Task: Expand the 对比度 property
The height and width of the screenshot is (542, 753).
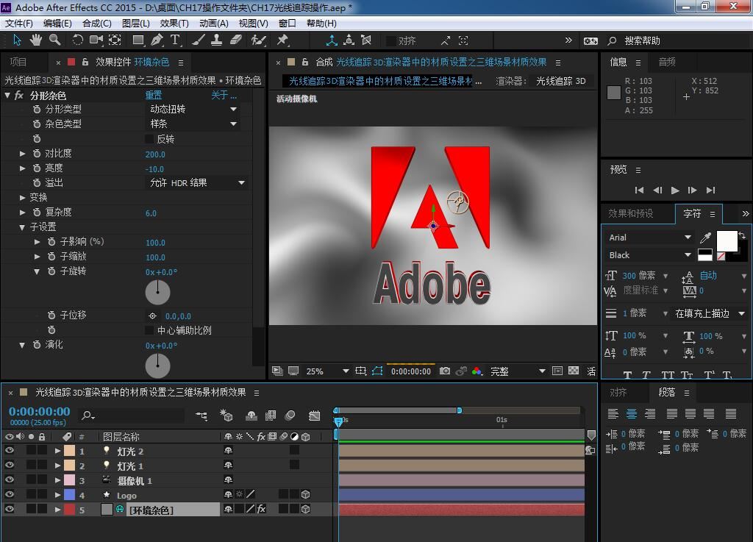Action: coord(22,154)
